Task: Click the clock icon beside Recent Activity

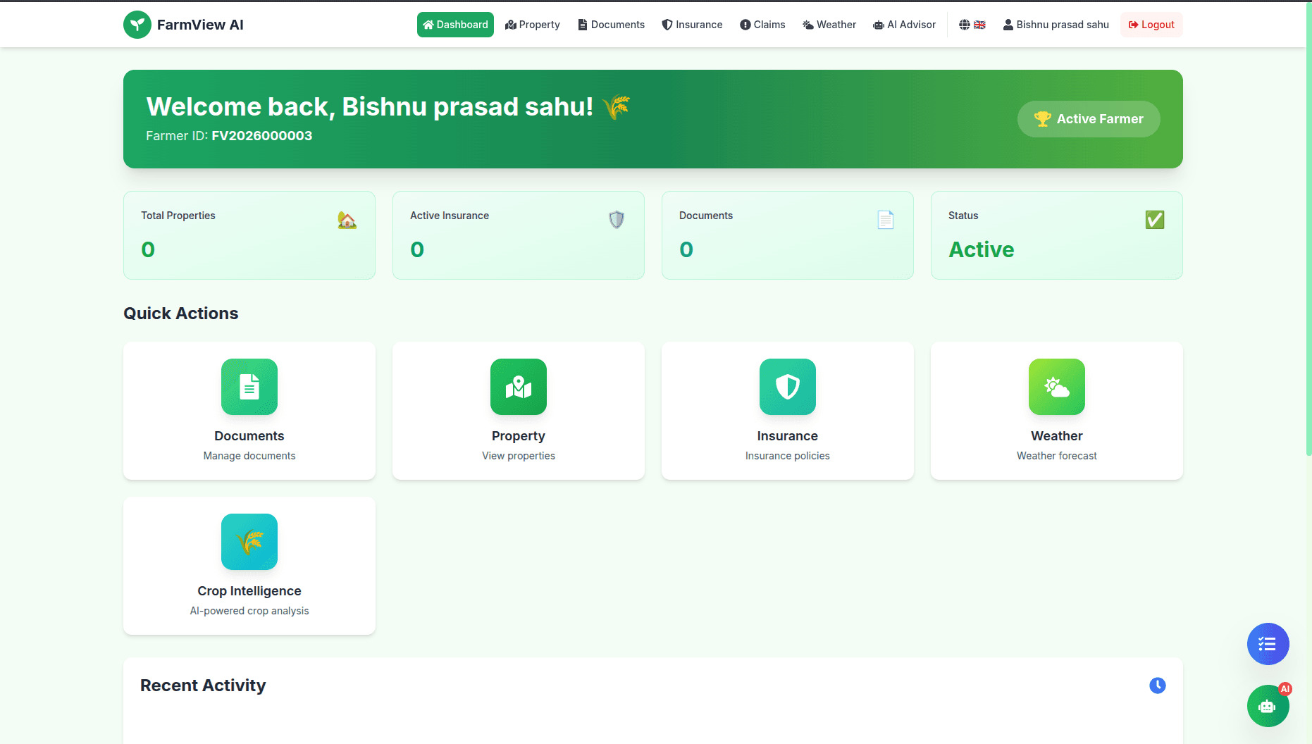Action: click(1158, 685)
